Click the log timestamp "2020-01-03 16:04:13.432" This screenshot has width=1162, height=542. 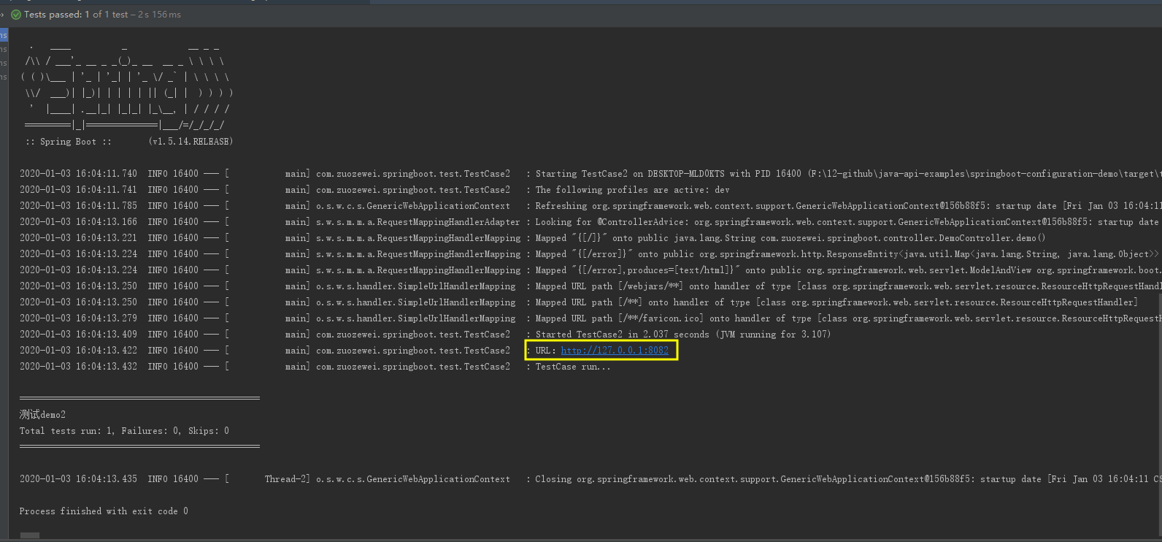tap(78, 367)
